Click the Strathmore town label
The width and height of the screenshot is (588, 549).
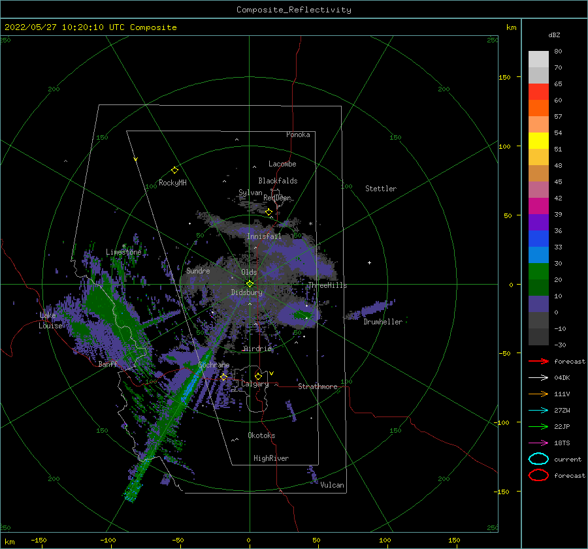click(x=318, y=386)
